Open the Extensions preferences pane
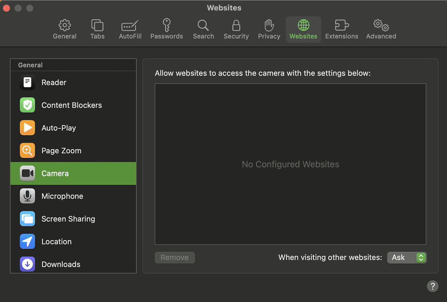 pyautogui.click(x=341, y=29)
